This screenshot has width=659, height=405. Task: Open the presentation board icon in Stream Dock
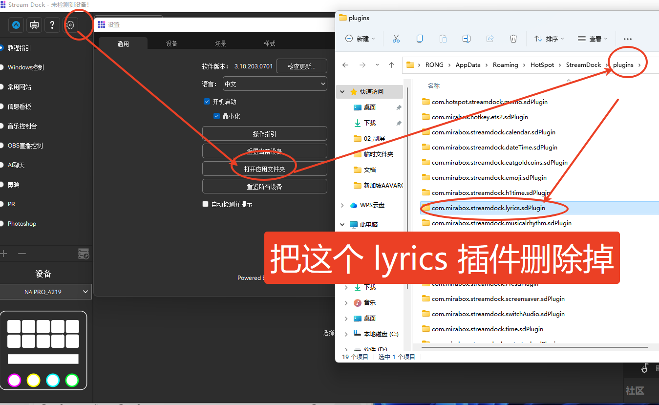(34, 25)
